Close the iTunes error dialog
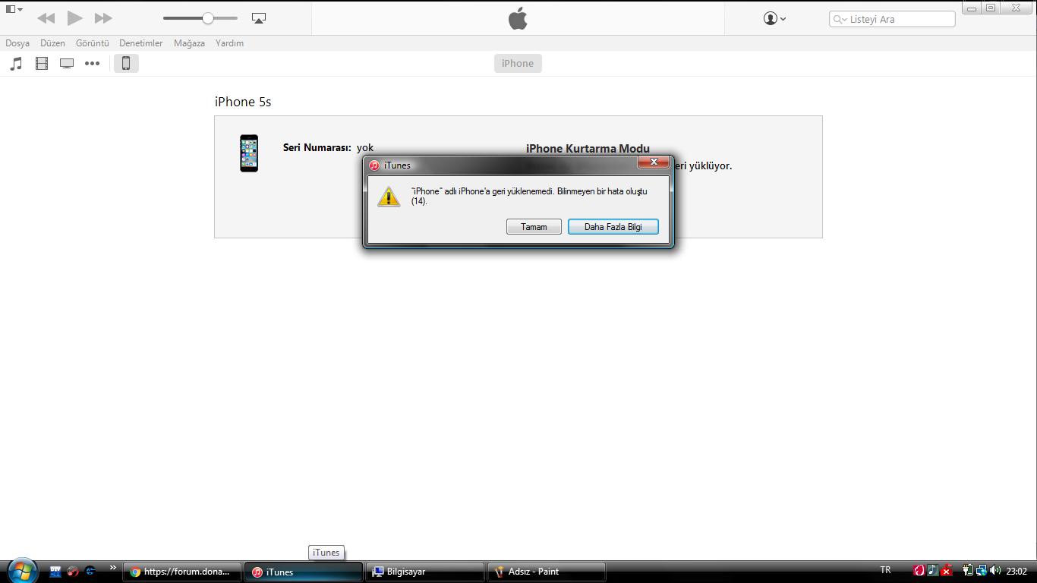1037x583 pixels. pos(654,162)
